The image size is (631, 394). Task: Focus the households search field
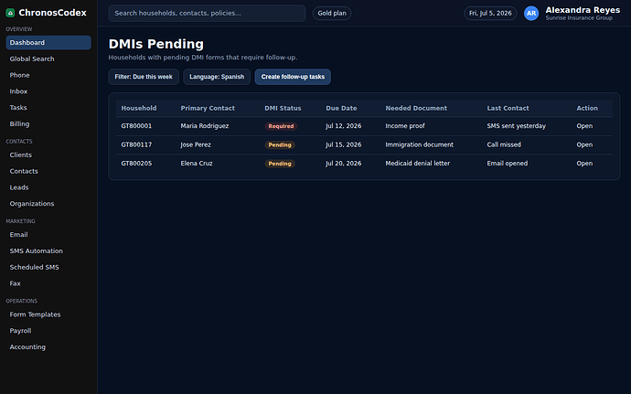coord(207,14)
